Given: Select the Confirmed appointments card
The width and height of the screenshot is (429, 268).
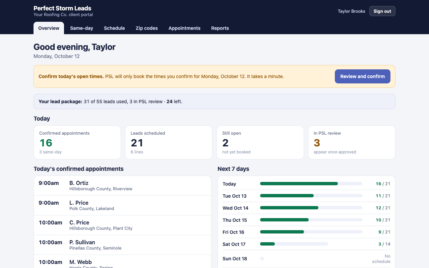Looking at the screenshot, I should (x=77, y=142).
